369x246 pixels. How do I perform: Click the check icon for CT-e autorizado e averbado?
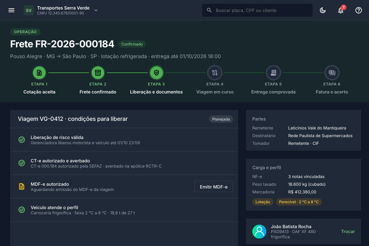(x=22, y=163)
